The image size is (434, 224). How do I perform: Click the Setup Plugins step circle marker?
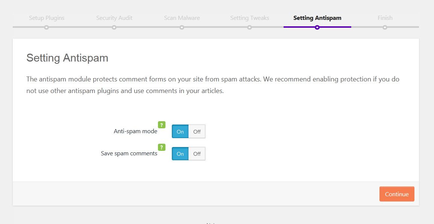[46, 27]
